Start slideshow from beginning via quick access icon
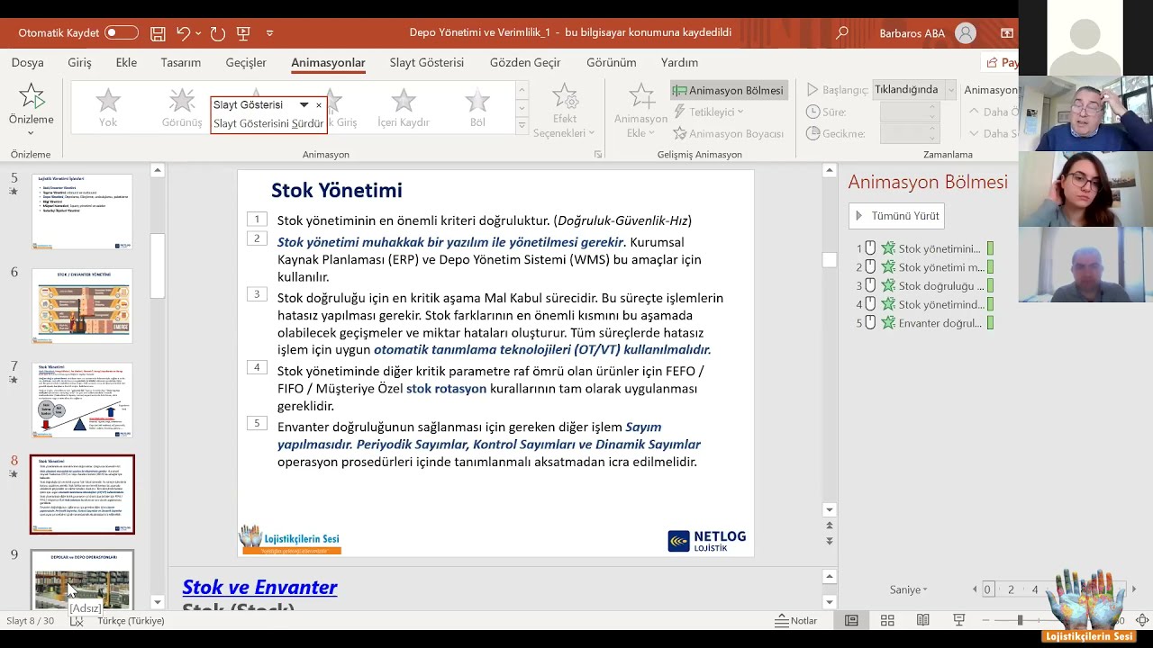The image size is (1153, 648). (x=243, y=33)
